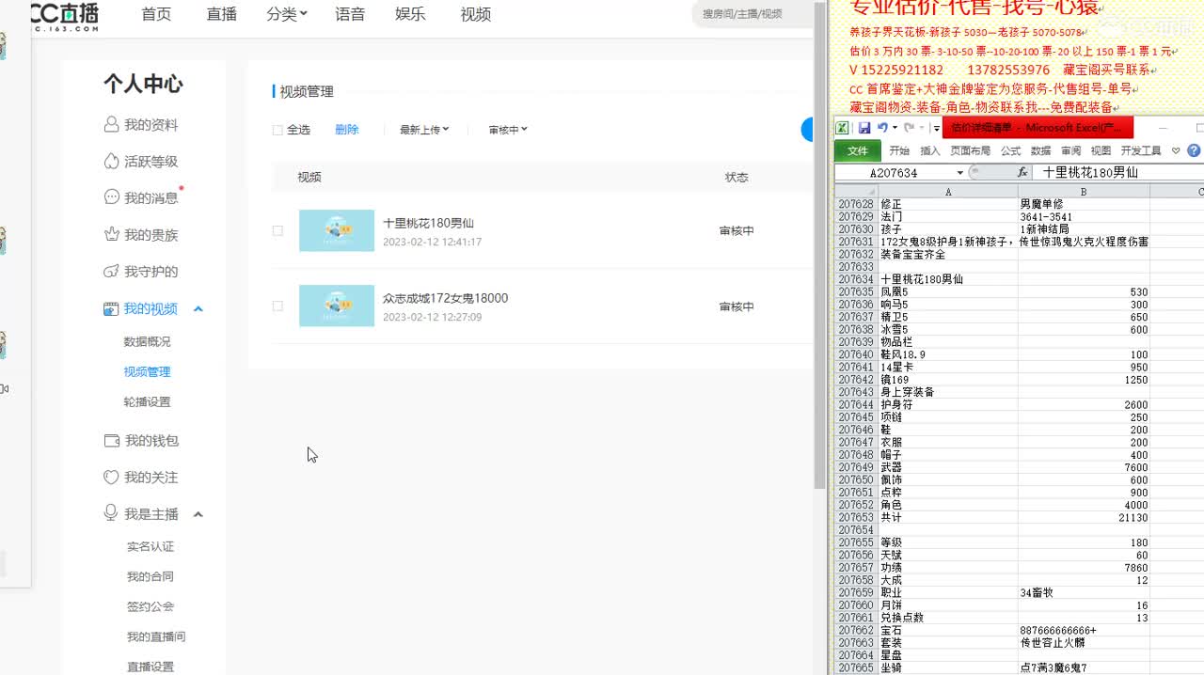Image resolution: width=1204 pixels, height=675 pixels.
Task: Switch to Excel 插入 ribbon tab
Action: point(930,150)
